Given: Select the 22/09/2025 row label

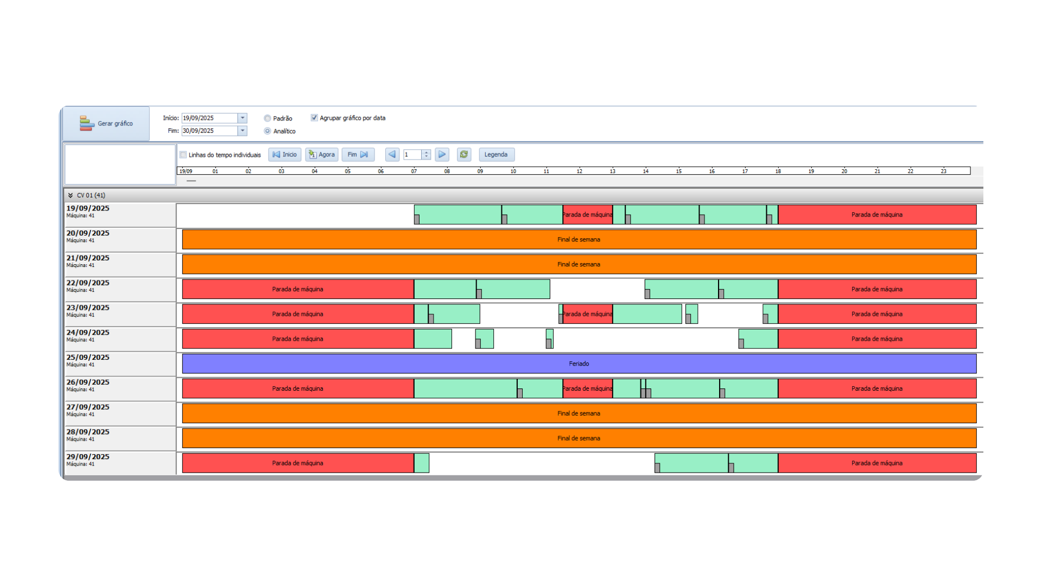Looking at the screenshot, I should click(x=88, y=283).
